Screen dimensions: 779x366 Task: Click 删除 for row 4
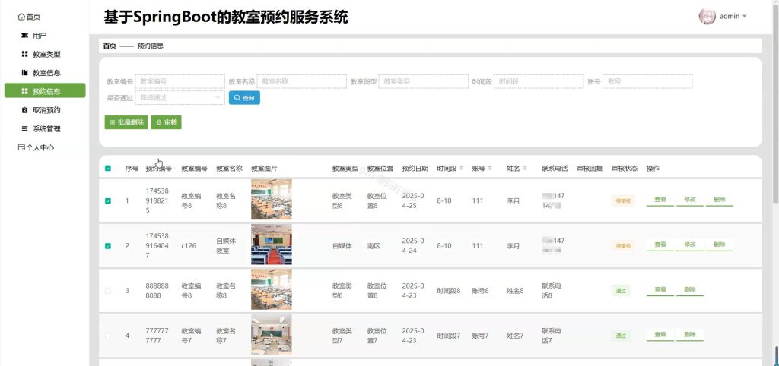[x=689, y=335]
